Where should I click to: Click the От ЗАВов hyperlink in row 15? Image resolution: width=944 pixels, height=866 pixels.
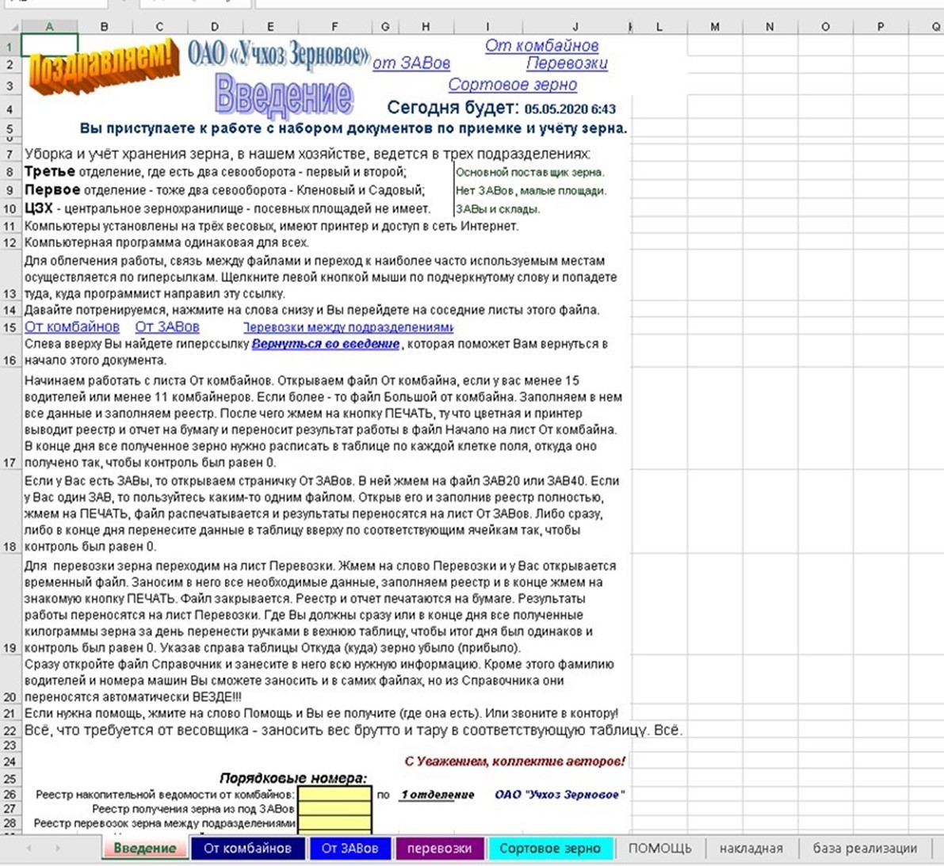point(167,326)
